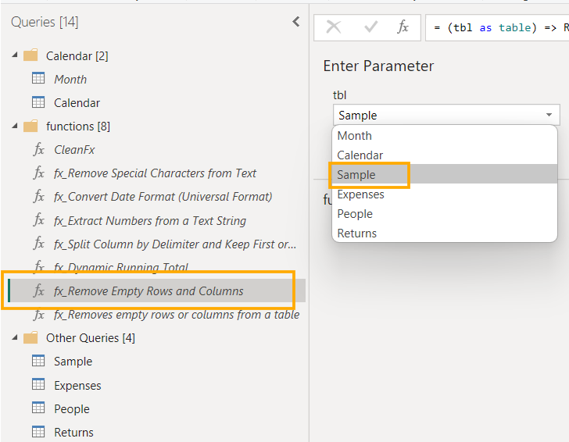Screen dimensions: 569x442
Task: Select the CleanFx function
Action: [x=74, y=149]
